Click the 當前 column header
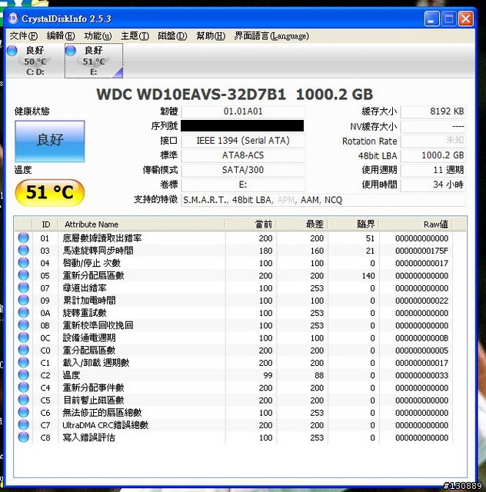 pos(251,224)
